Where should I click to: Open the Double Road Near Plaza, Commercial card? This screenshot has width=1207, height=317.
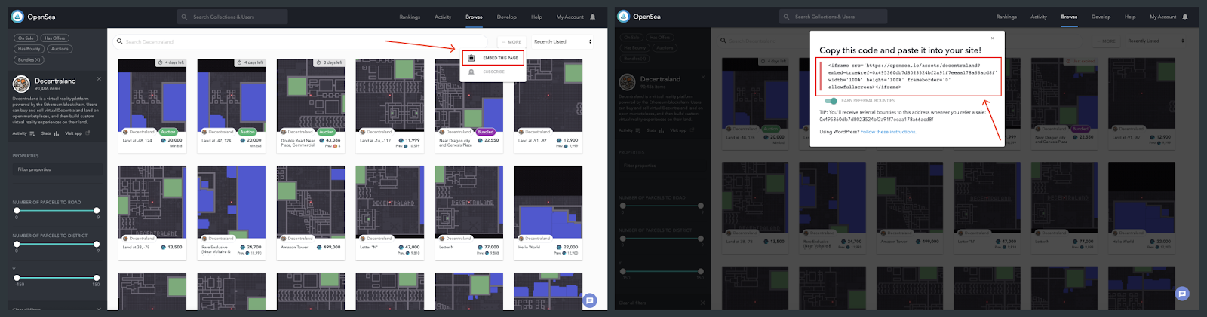(x=311, y=105)
